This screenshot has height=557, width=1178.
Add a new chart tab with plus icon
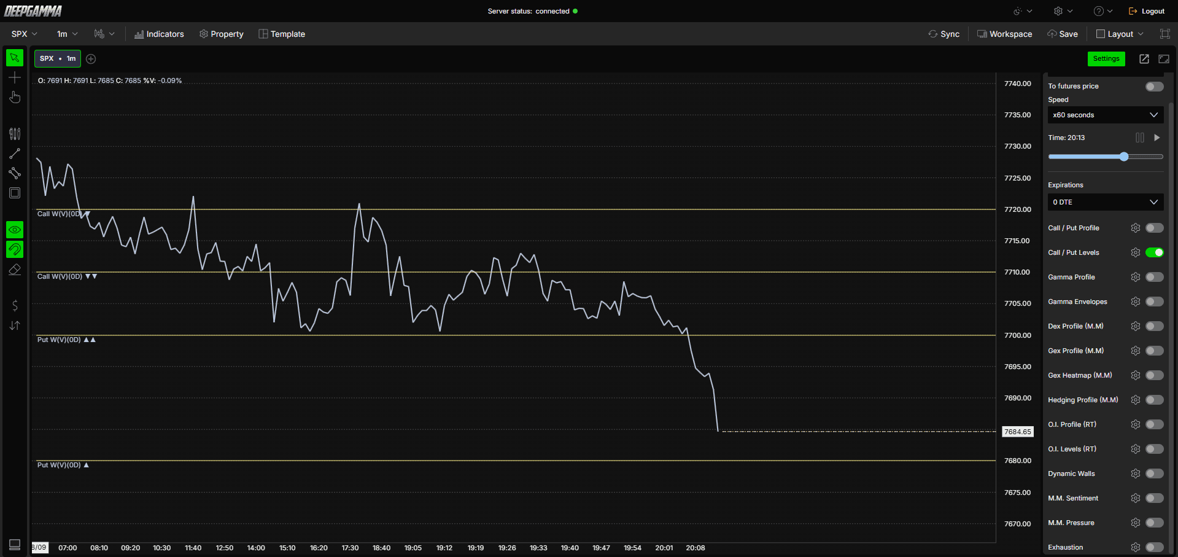click(91, 59)
